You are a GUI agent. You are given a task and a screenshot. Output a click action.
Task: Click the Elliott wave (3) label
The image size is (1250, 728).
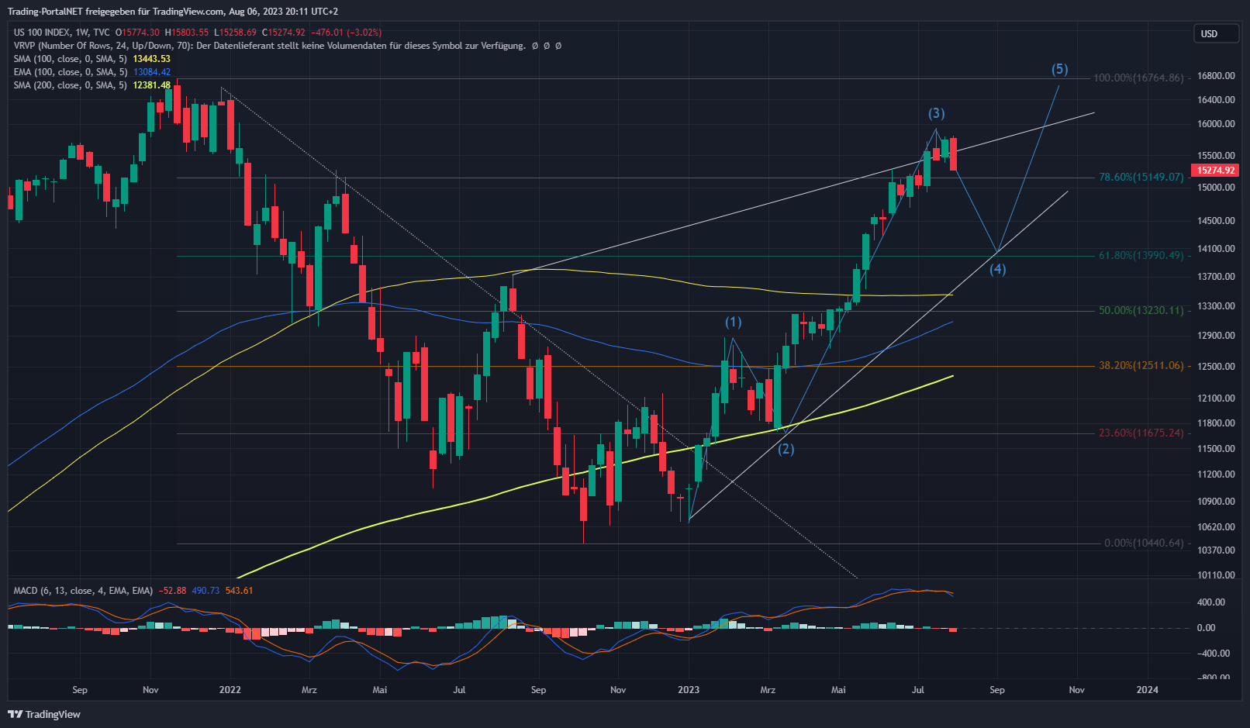pyautogui.click(x=936, y=113)
